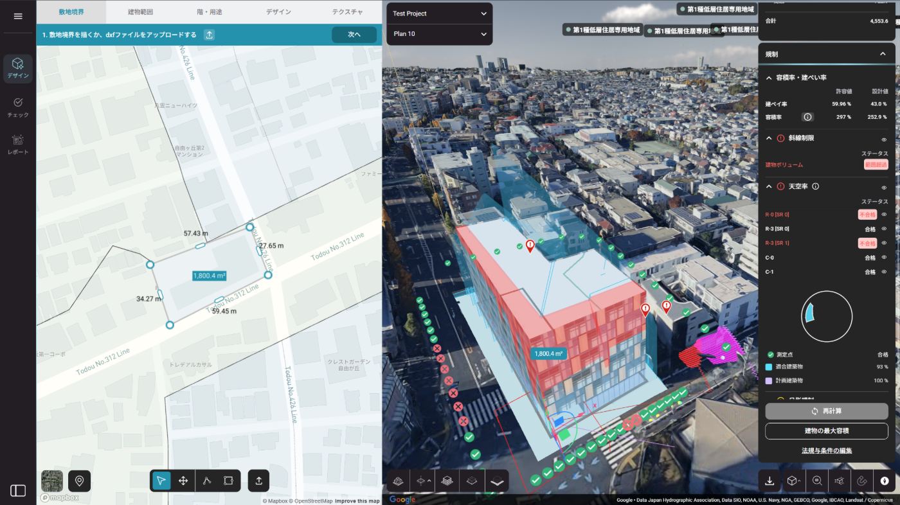Toggle visibility of the 天空率 section
The image size is (900, 505).
coord(884,188)
